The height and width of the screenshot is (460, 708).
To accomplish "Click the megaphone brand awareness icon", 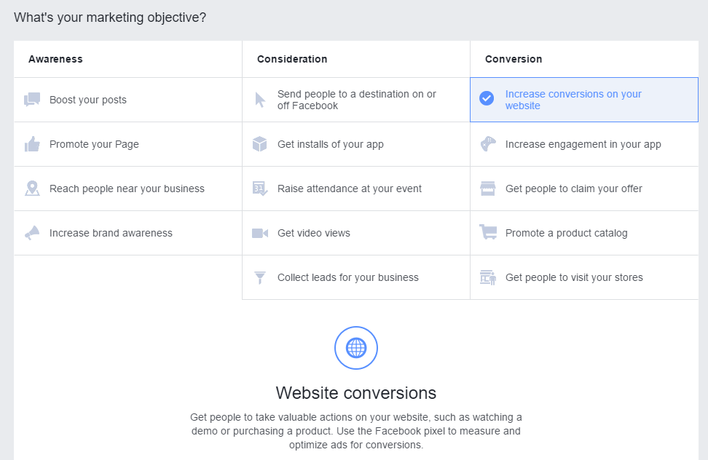I will point(32,233).
